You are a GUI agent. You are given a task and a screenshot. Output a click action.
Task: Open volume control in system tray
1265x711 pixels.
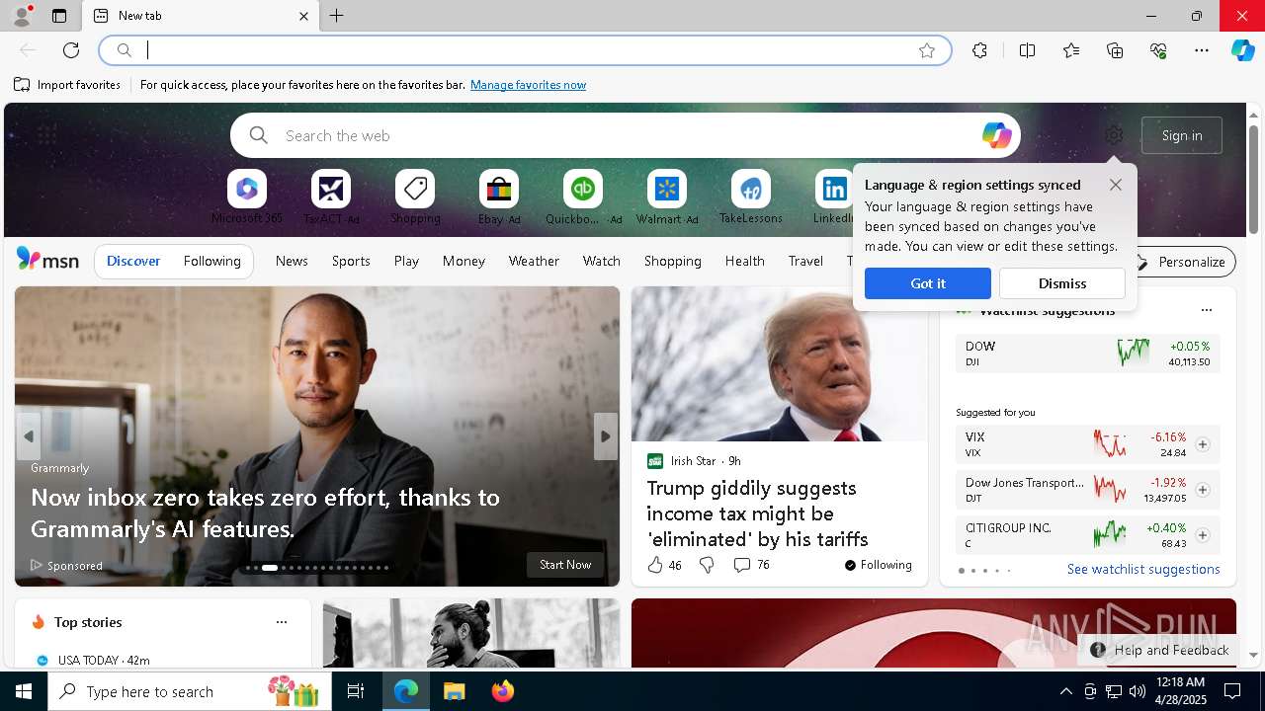[1138, 691]
